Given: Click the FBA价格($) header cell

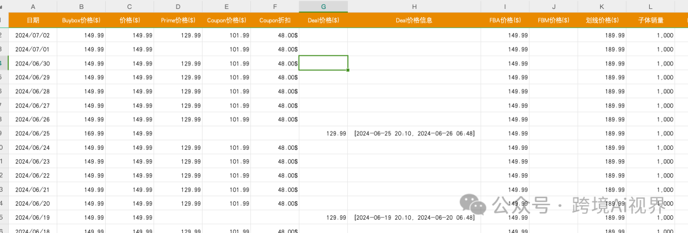Looking at the screenshot, I should tap(505, 20).
